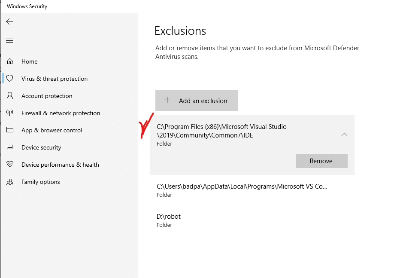This screenshot has width=394, height=278.
Task: Click Add an exclusion button
Action: [x=197, y=101]
